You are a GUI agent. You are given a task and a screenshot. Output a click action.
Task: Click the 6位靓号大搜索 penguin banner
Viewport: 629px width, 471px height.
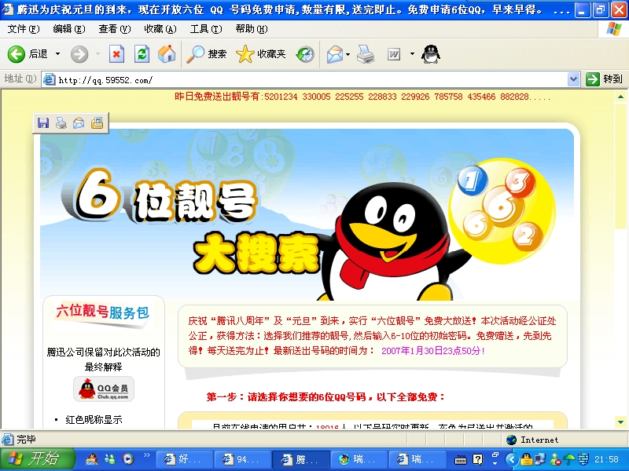(307, 214)
